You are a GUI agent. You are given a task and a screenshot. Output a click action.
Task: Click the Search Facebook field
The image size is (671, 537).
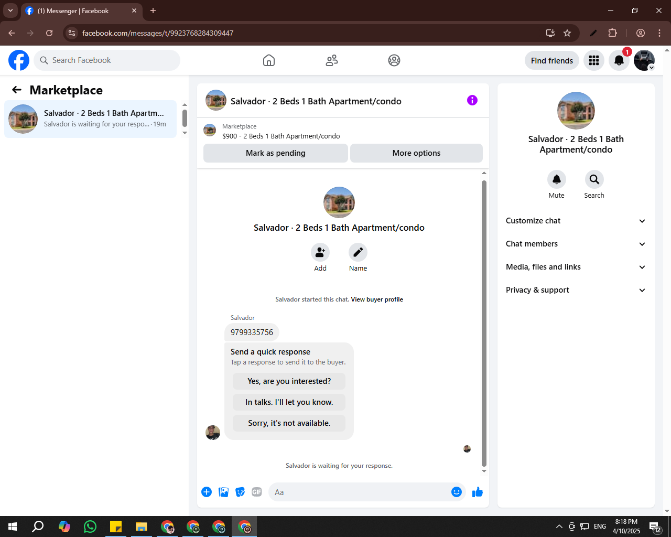tap(107, 60)
